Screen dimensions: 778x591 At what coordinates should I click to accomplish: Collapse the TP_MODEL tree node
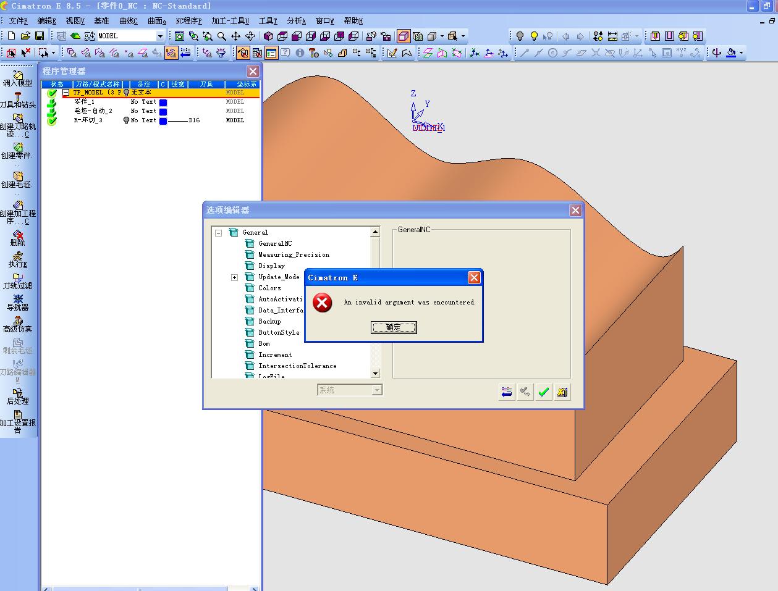pyautogui.click(x=66, y=93)
